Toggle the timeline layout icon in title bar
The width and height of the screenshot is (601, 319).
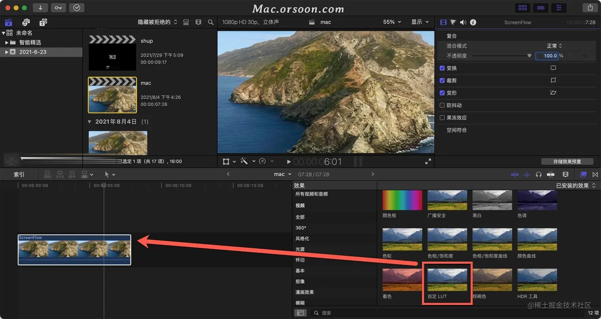click(x=541, y=8)
